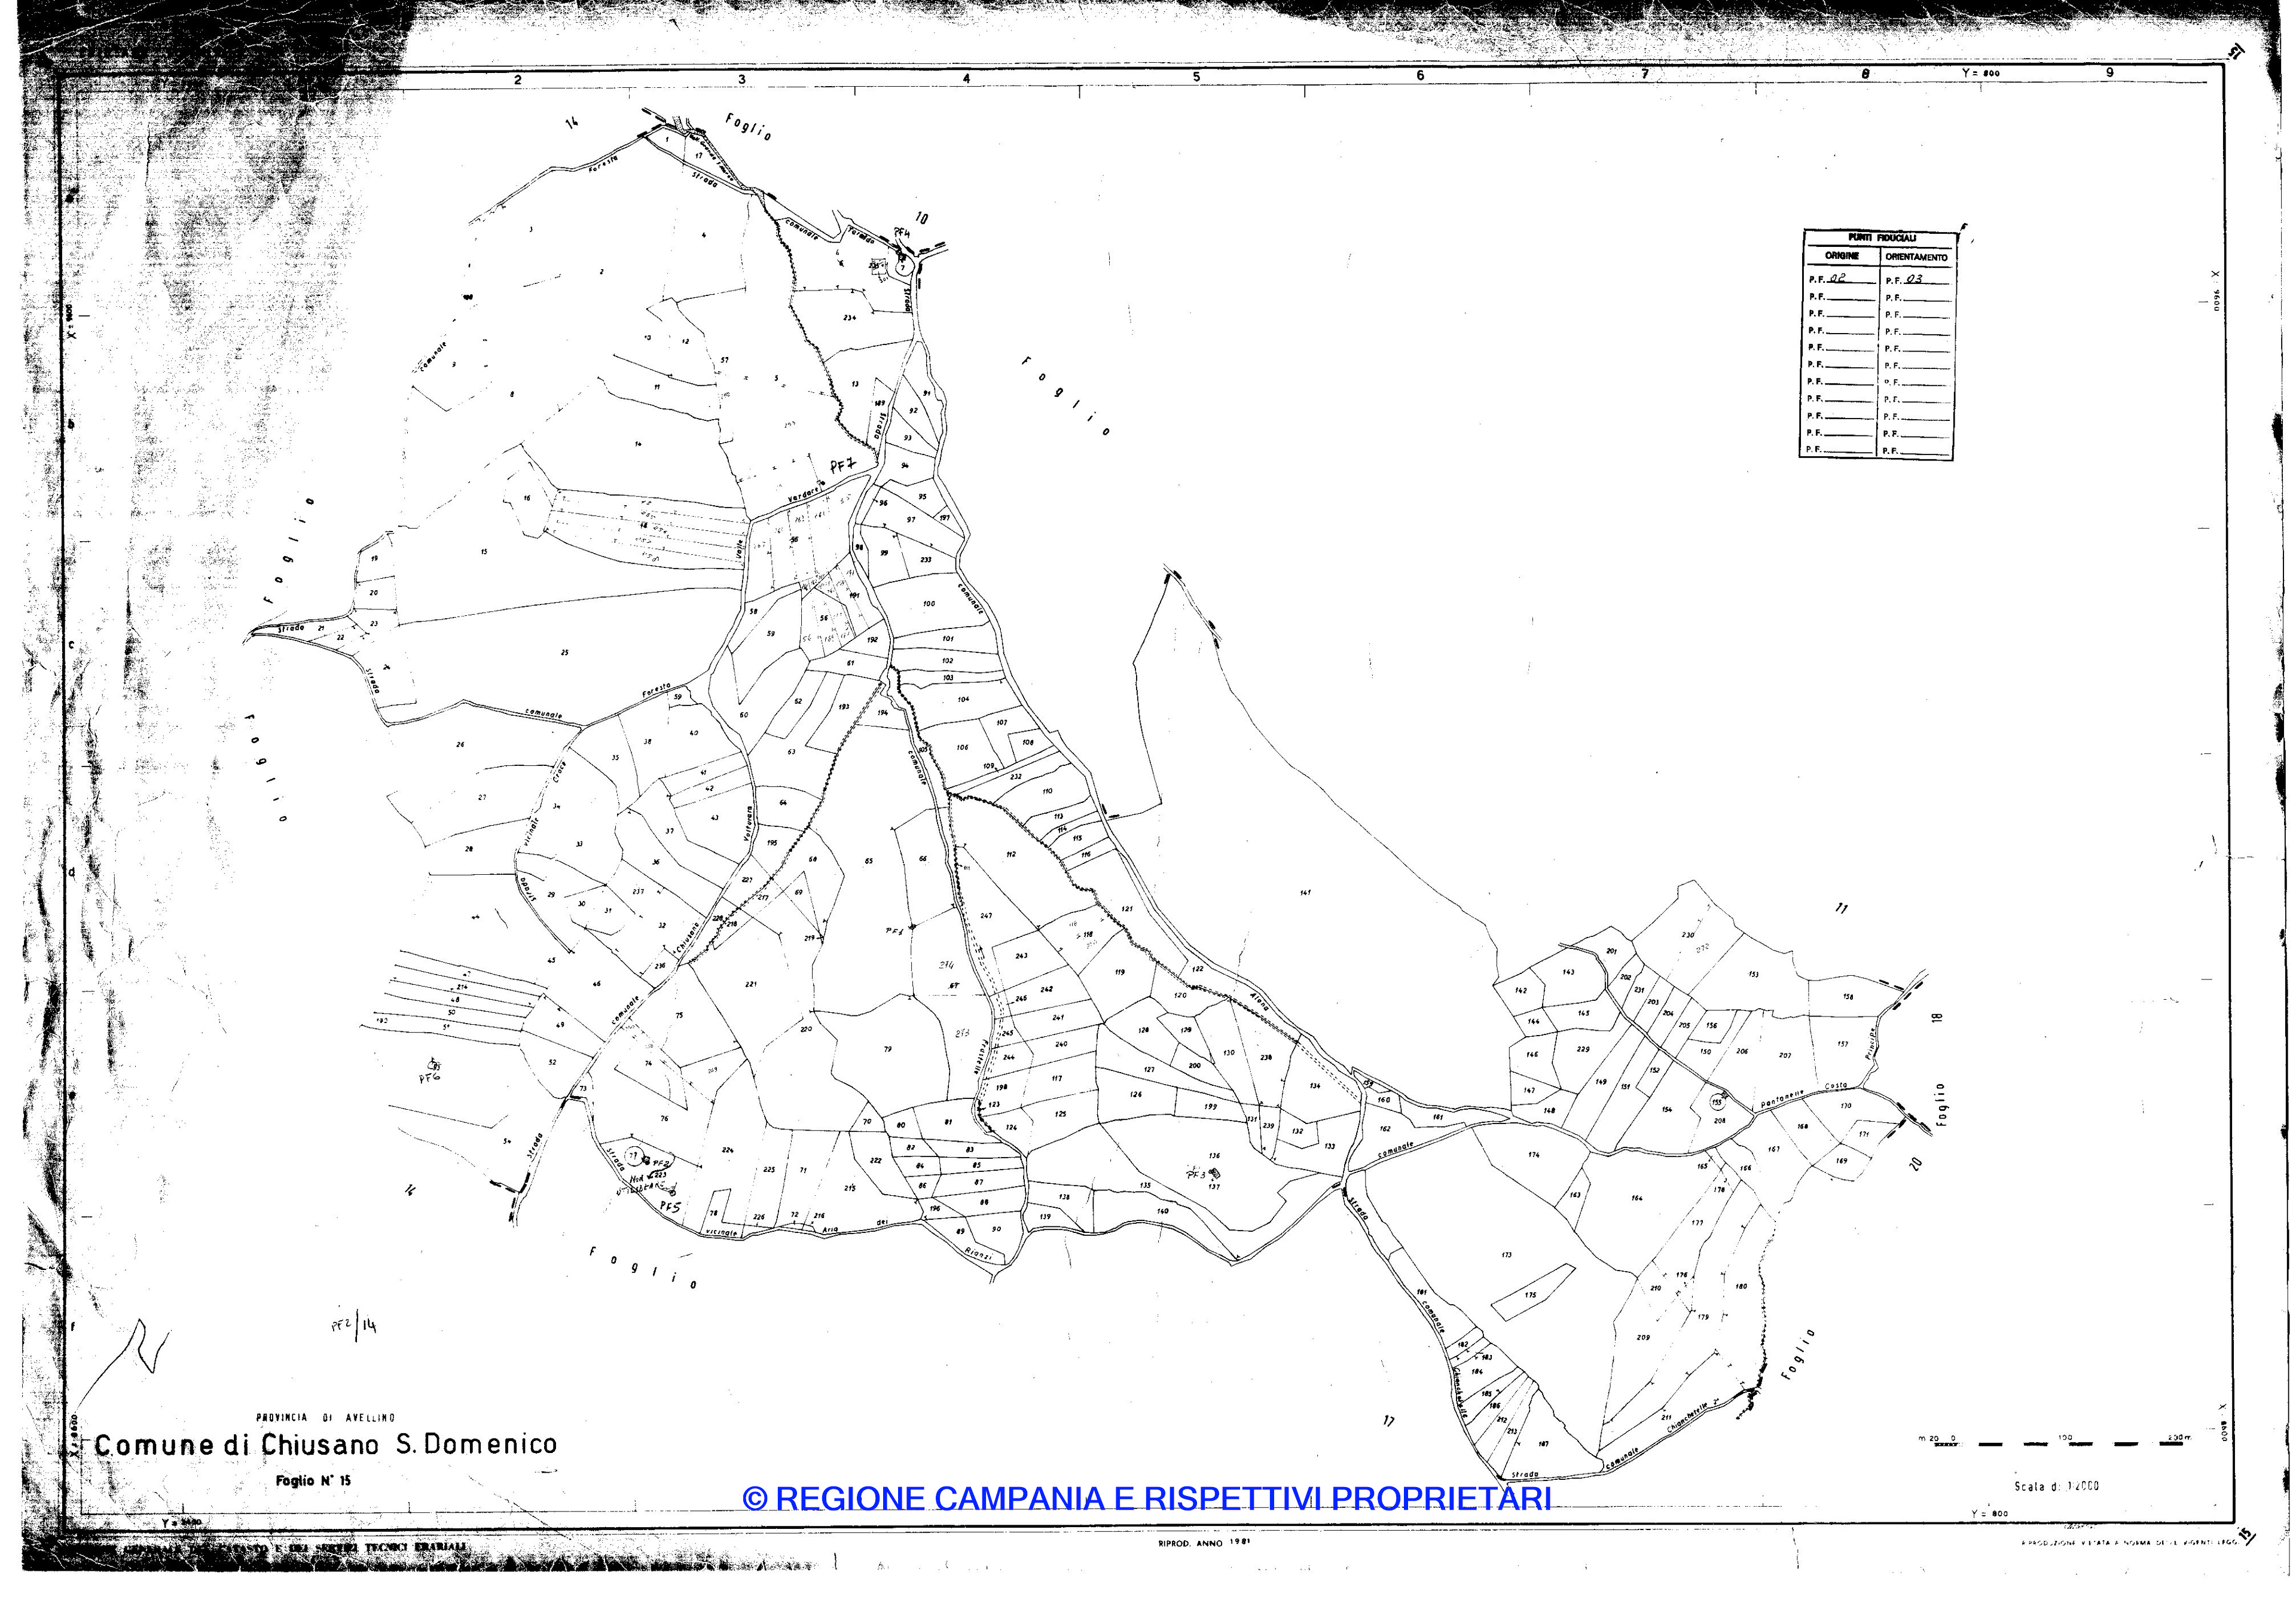The image size is (2296, 1615).
Task: Click the handwritten 'PF3' fiducial point label
Action: 1196,1175
